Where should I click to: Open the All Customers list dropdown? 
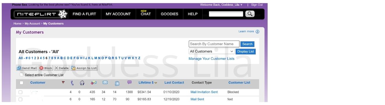tap(211, 51)
